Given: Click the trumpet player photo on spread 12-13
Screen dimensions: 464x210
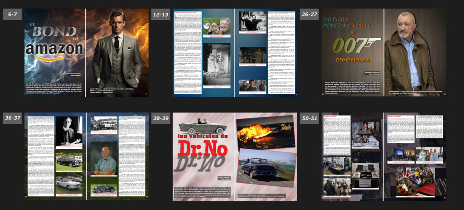Looking at the screenshot, I should click(216, 26).
